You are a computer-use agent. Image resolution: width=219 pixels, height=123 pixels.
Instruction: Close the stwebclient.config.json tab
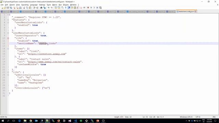point(195,12)
